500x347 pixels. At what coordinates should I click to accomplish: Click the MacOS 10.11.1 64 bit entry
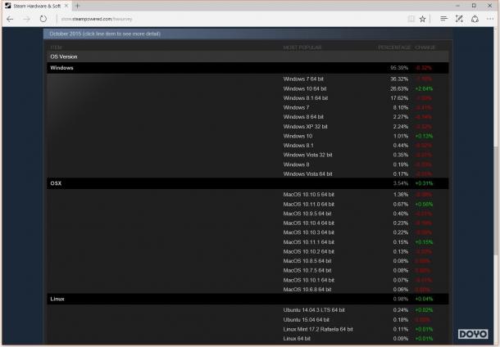pyautogui.click(x=309, y=242)
